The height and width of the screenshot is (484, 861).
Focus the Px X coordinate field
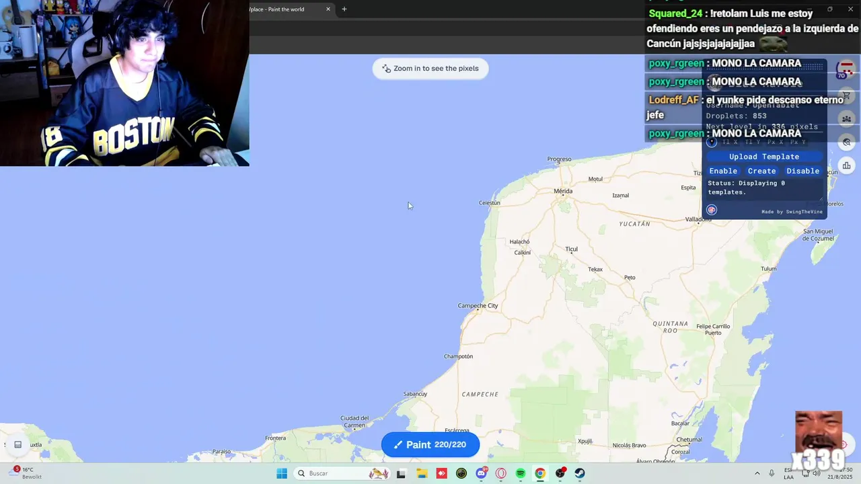pyautogui.click(x=776, y=143)
